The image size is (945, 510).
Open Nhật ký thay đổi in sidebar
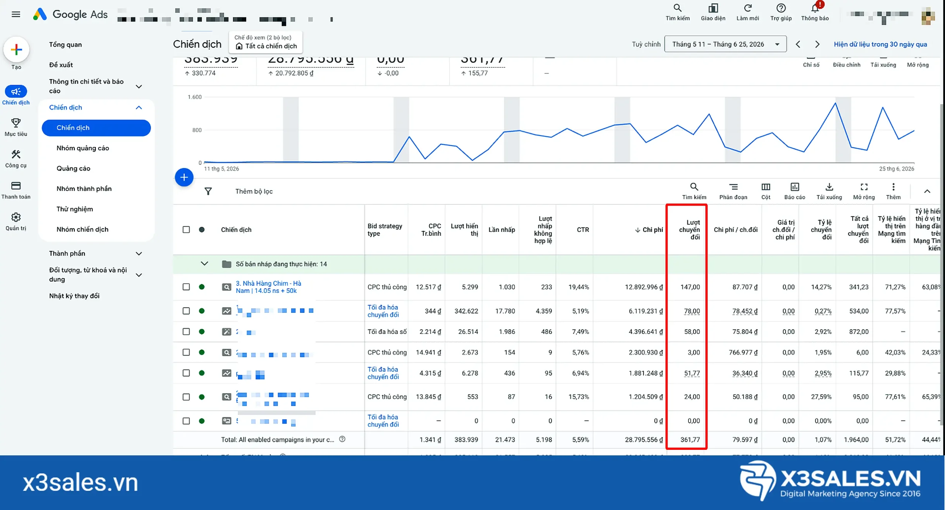click(74, 296)
